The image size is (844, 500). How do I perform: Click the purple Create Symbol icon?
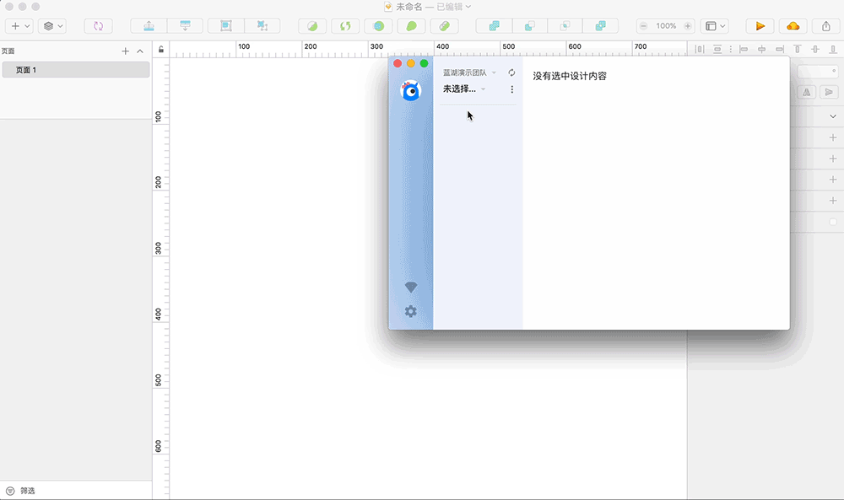98,26
